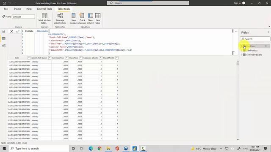Click the Save icon in title bar
271x152 pixels.
coord(5,3)
